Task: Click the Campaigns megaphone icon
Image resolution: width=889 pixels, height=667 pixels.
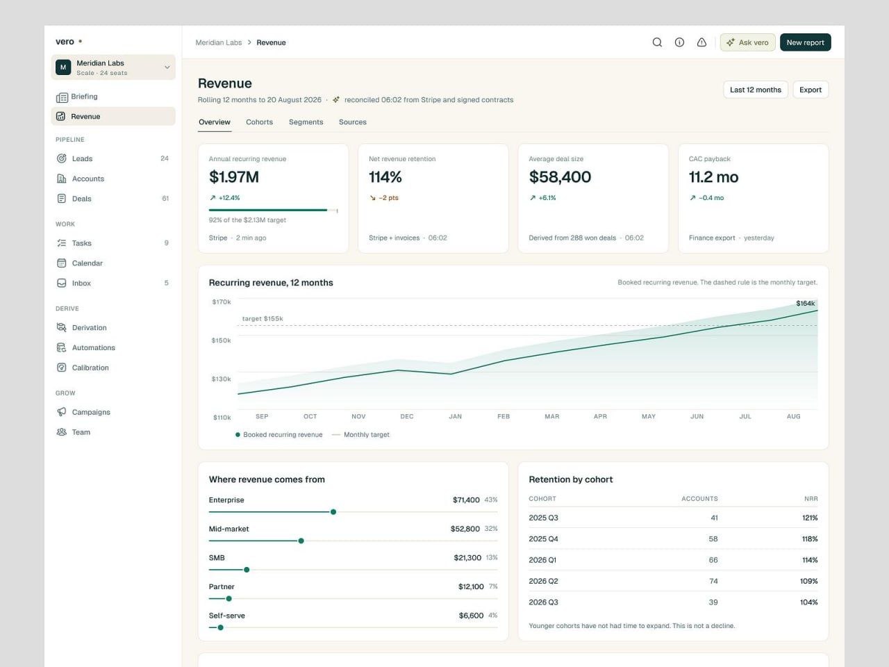Action: pos(62,413)
